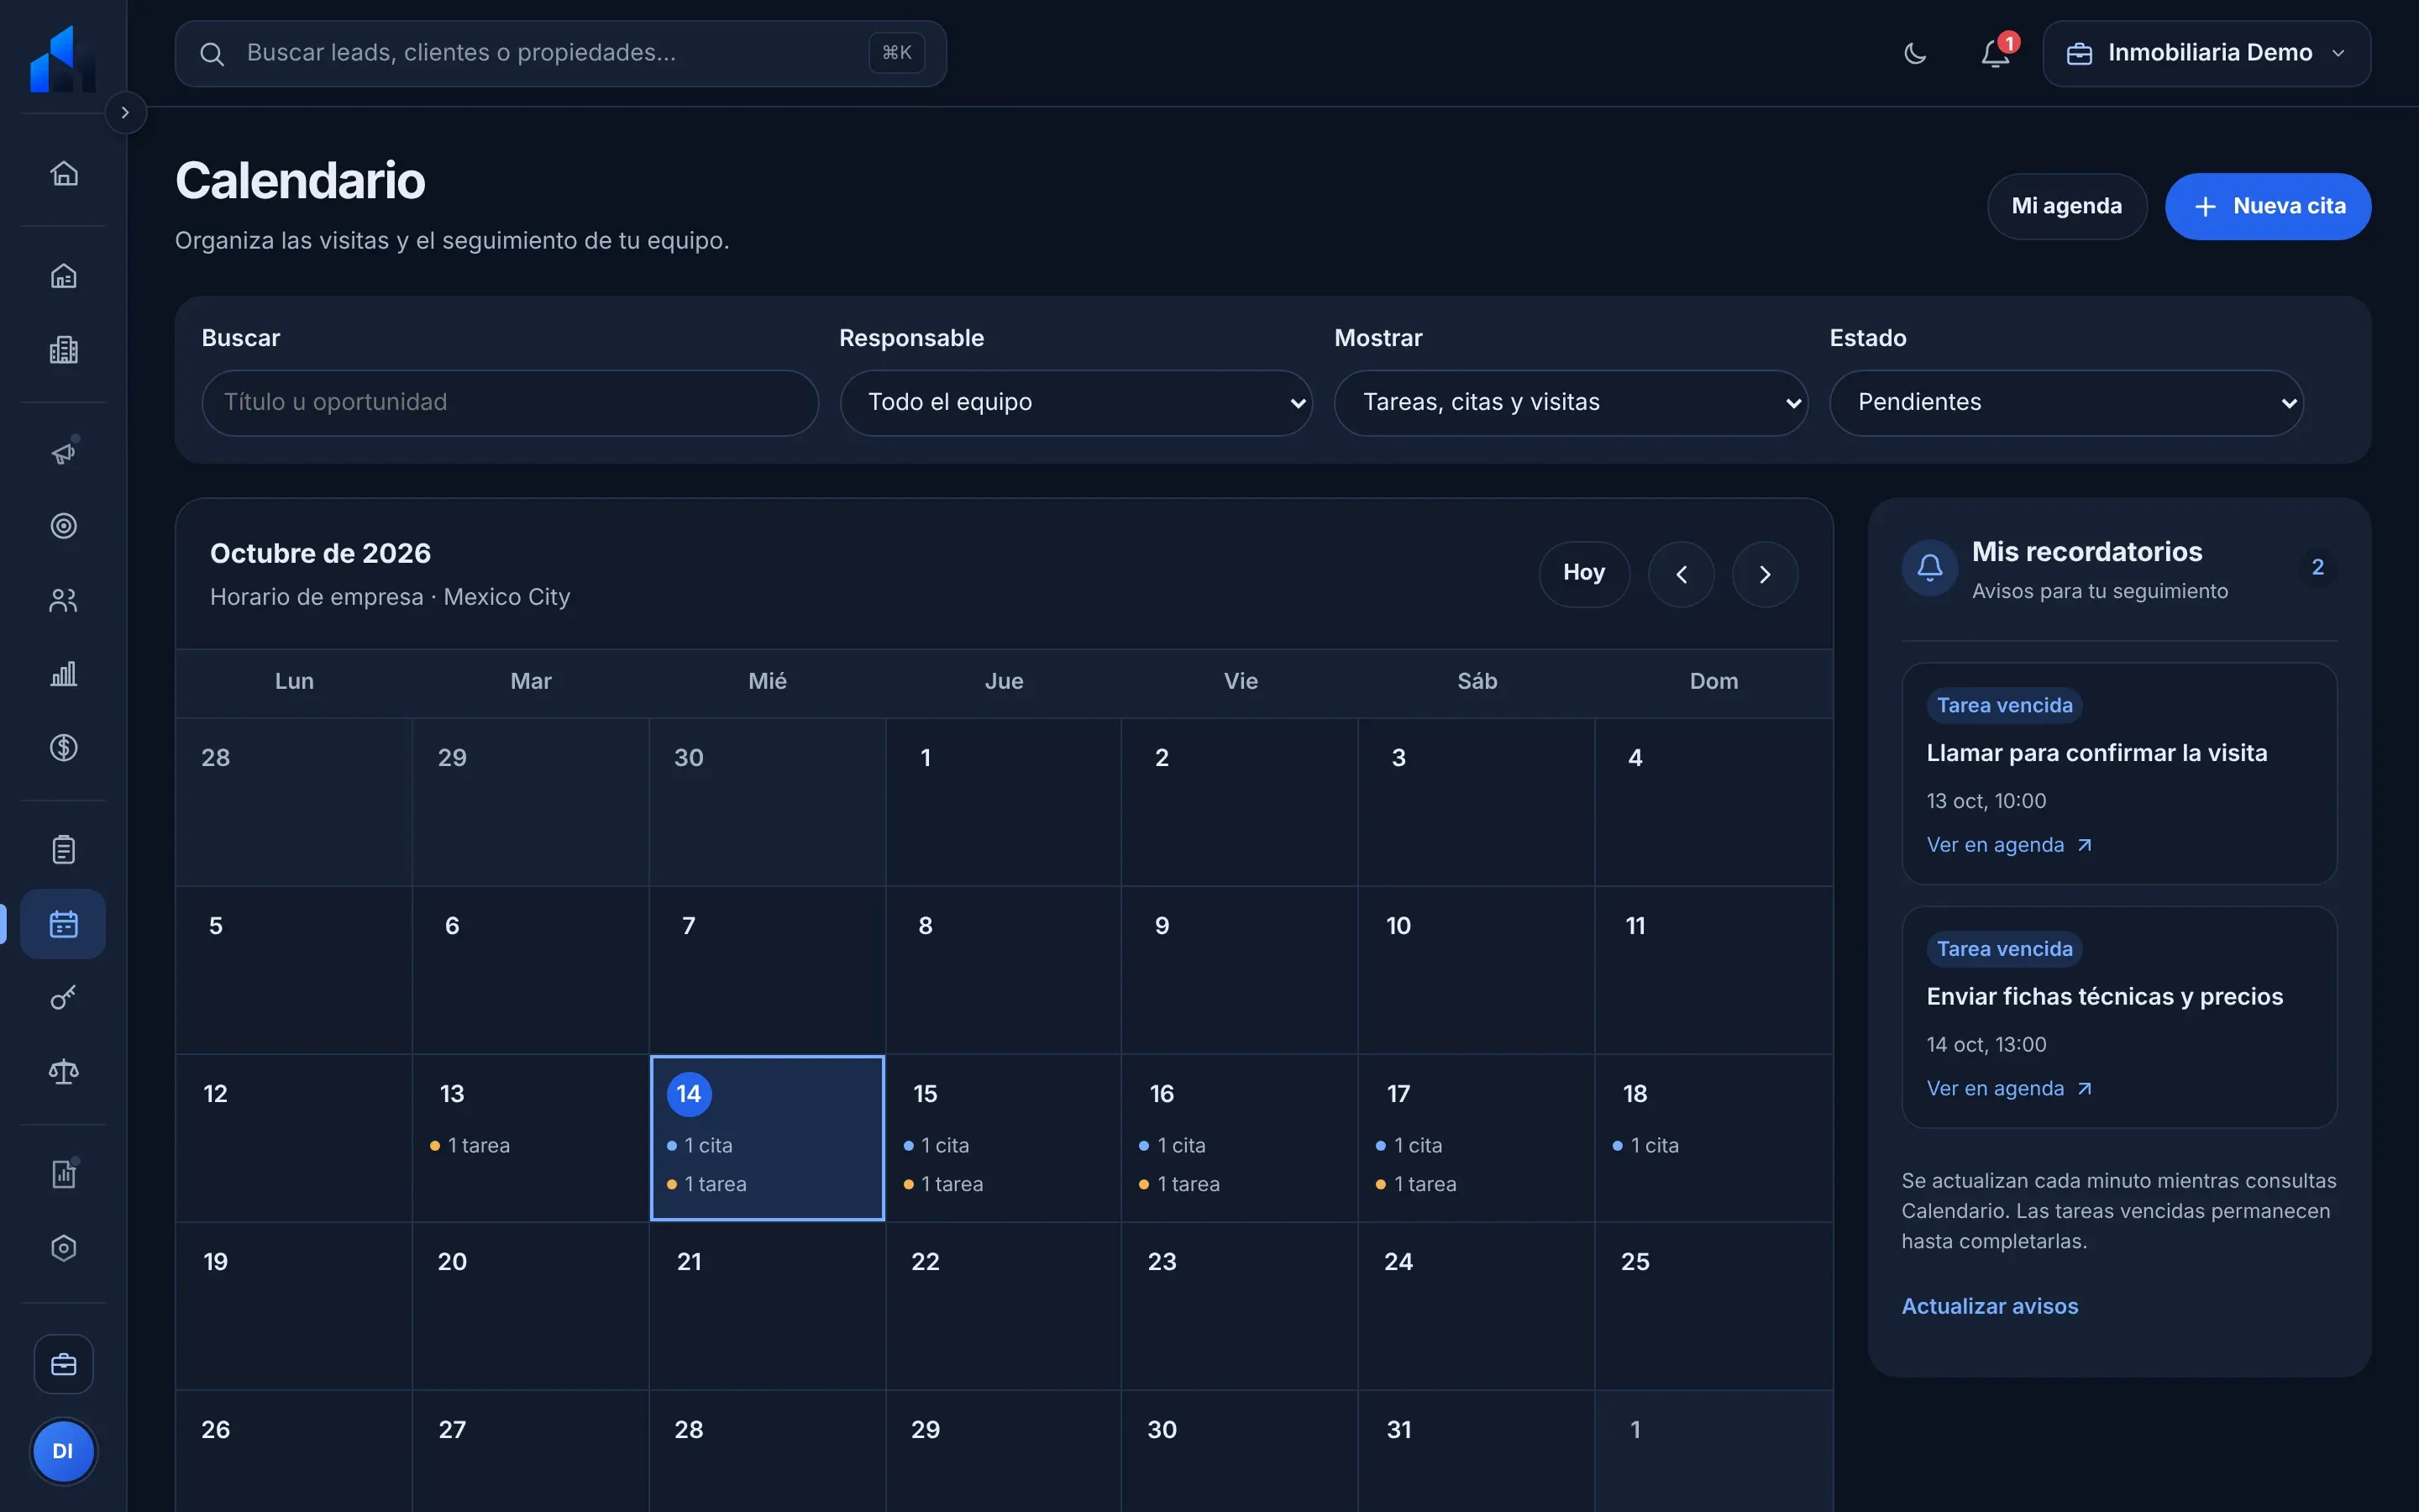Open the target icon in the sidebar

pos(64,526)
